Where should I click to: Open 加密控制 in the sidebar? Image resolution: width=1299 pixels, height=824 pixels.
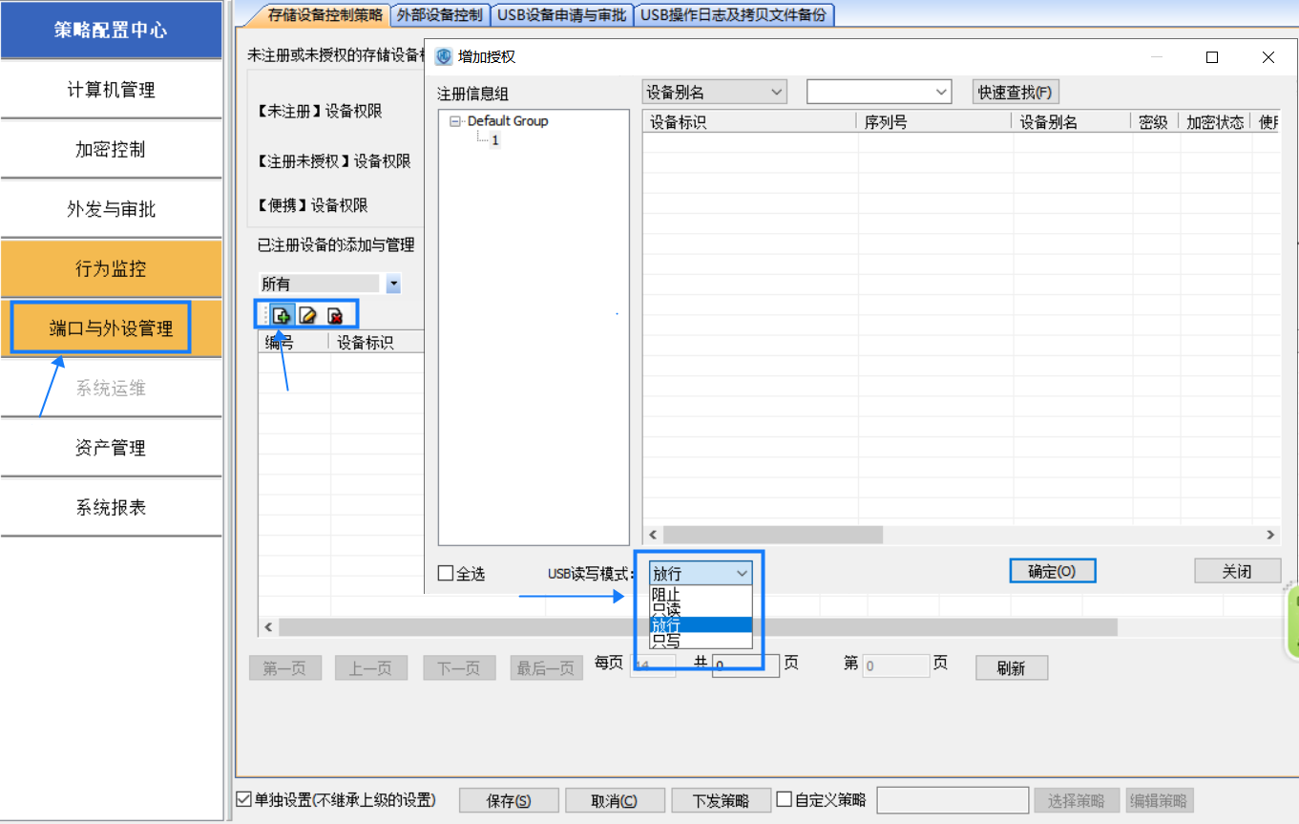coord(111,150)
